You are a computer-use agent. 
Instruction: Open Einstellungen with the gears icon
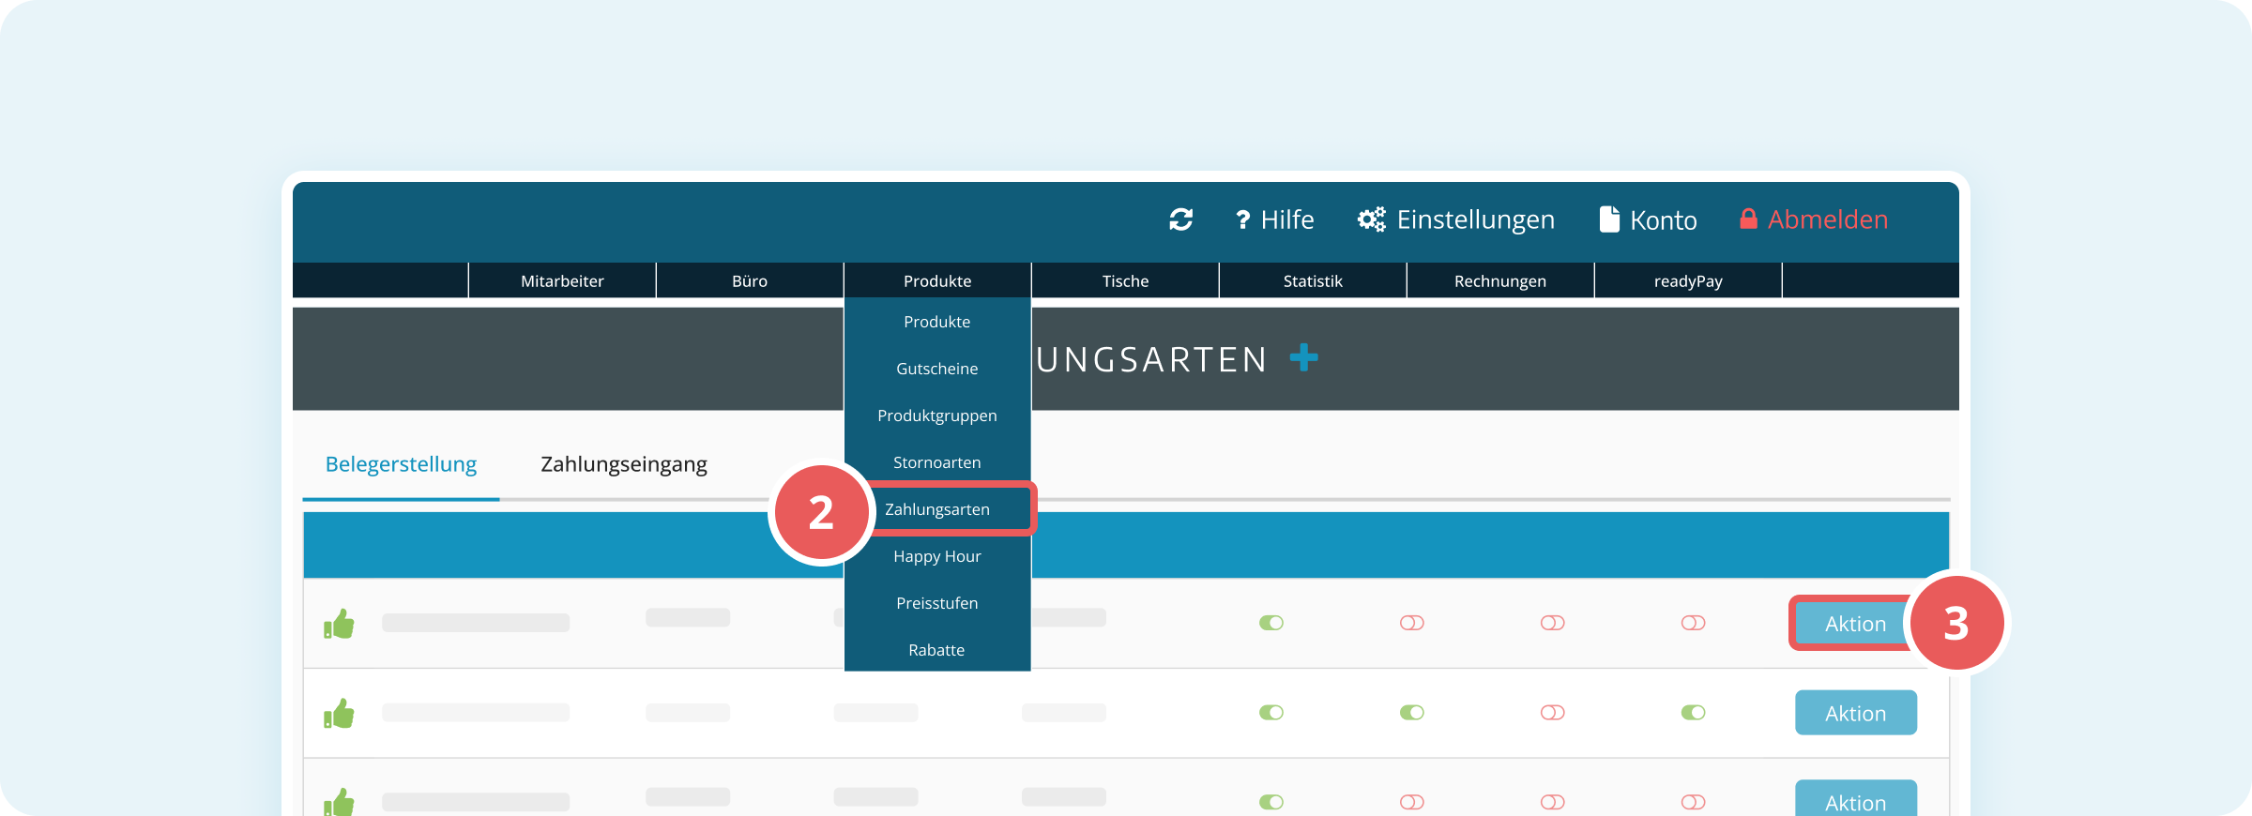tap(1456, 219)
